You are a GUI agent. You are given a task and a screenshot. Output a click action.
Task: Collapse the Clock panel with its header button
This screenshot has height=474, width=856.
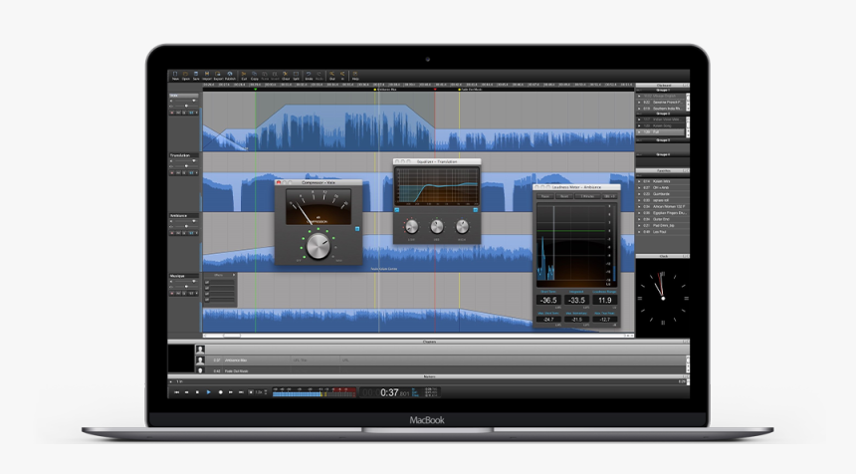click(686, 256)
